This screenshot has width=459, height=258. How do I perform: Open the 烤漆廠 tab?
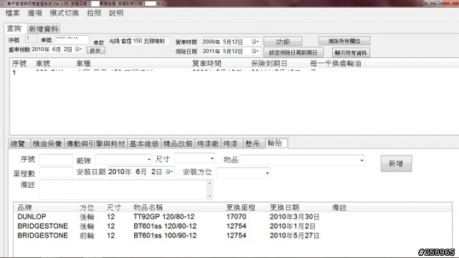(x=208, y=143)
